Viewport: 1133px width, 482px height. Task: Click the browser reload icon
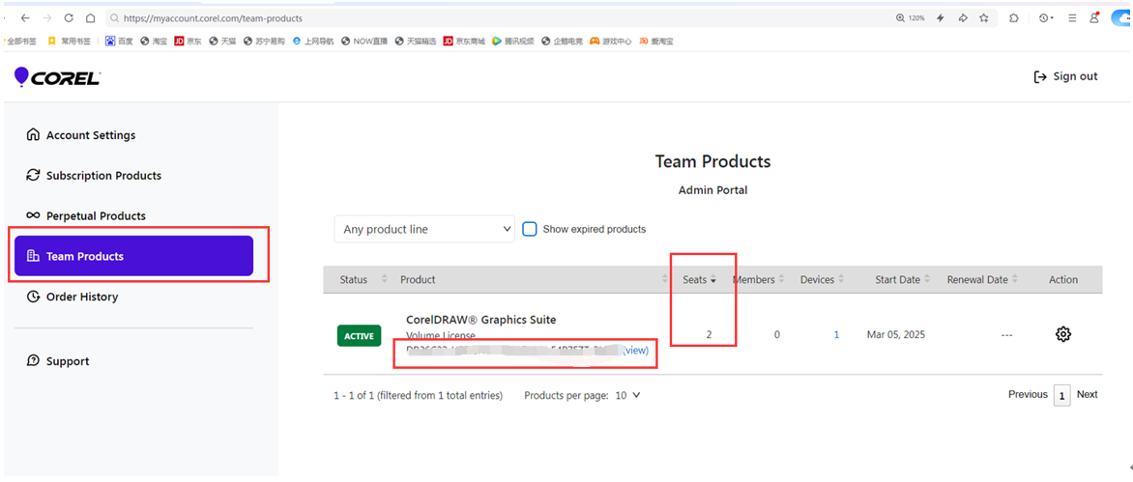[x=69, y=18]
